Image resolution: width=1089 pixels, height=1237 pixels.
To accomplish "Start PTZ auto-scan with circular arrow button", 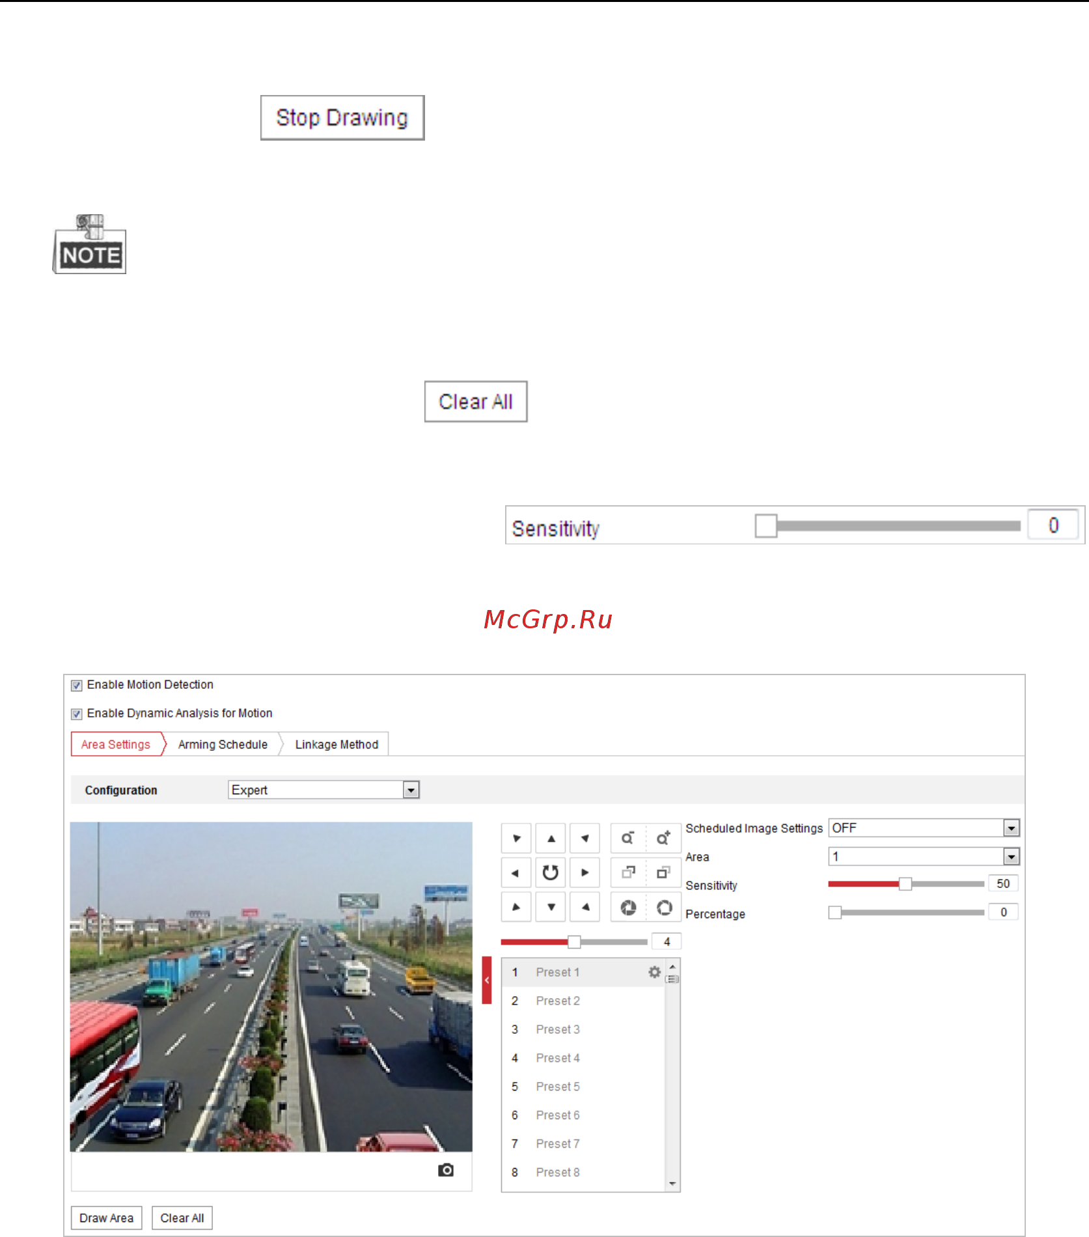I will (x=551, y=873).
